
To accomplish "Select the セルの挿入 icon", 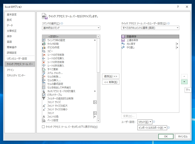I will click(44, 80).
